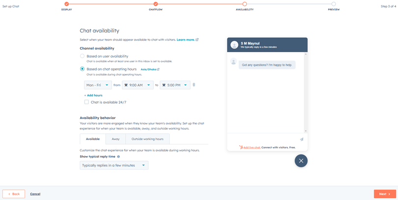Click the Add hours link

[x=93, y=95]
